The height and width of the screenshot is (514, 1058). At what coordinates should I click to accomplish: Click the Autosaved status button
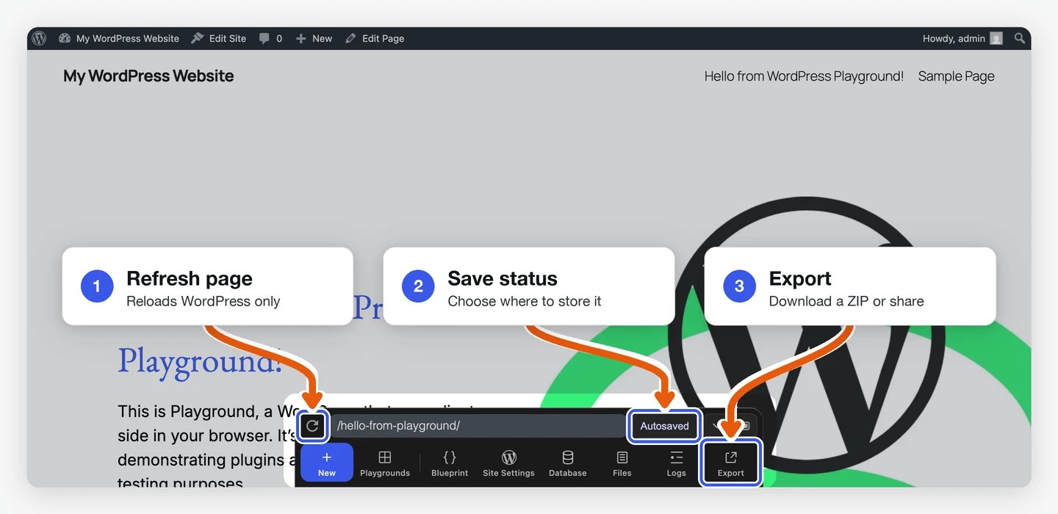click(x=664, y=426)
